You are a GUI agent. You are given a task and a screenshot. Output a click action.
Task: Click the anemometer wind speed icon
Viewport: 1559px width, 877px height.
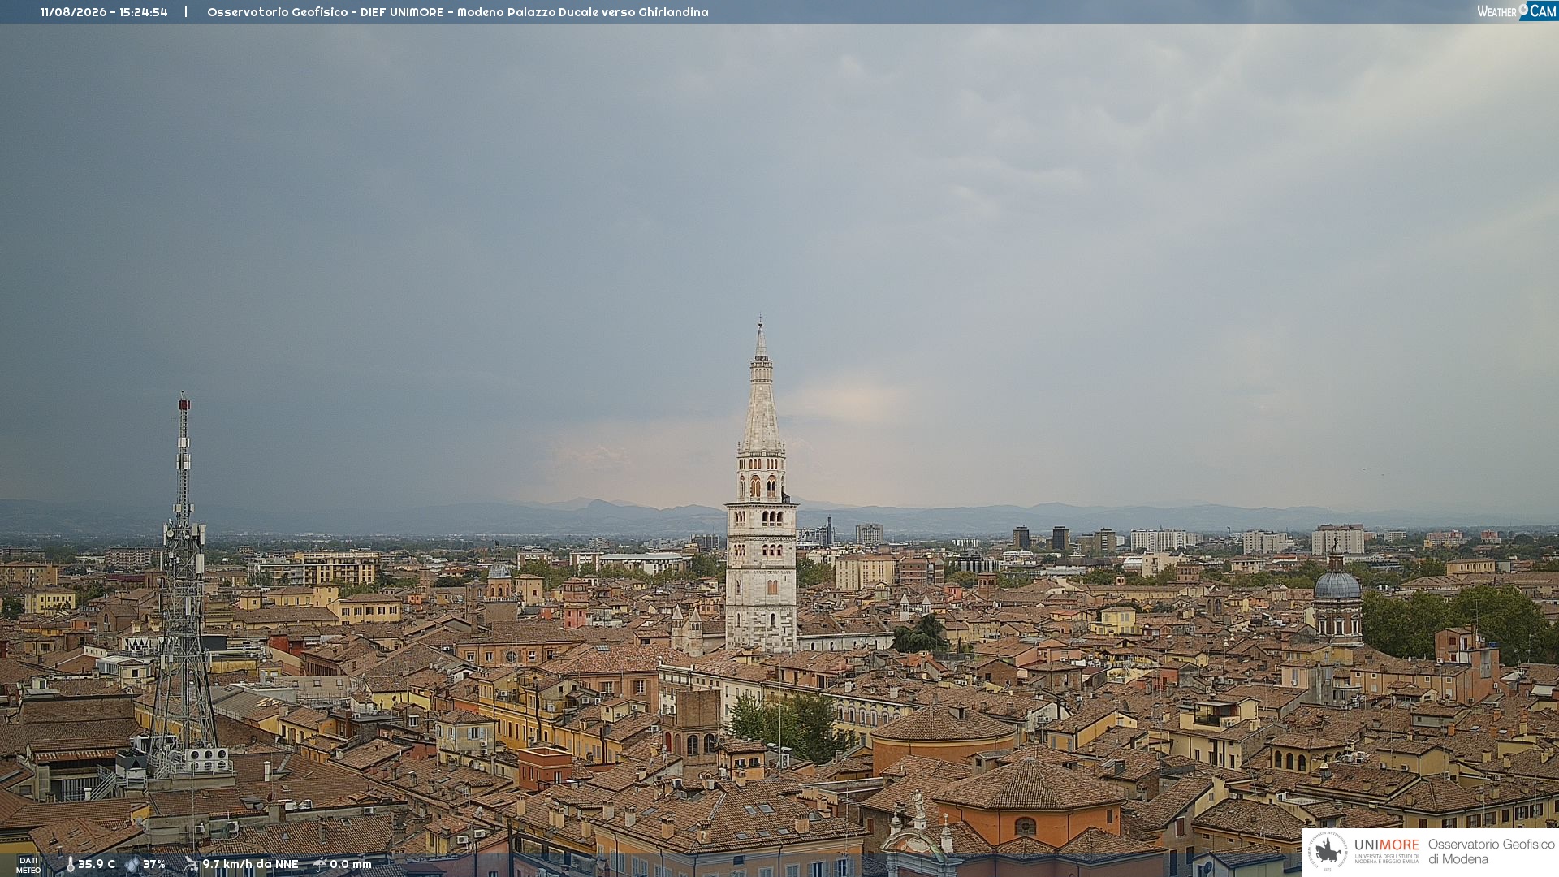[x=191, y=865]
